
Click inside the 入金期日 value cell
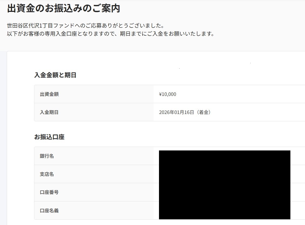tap(230, 112)
